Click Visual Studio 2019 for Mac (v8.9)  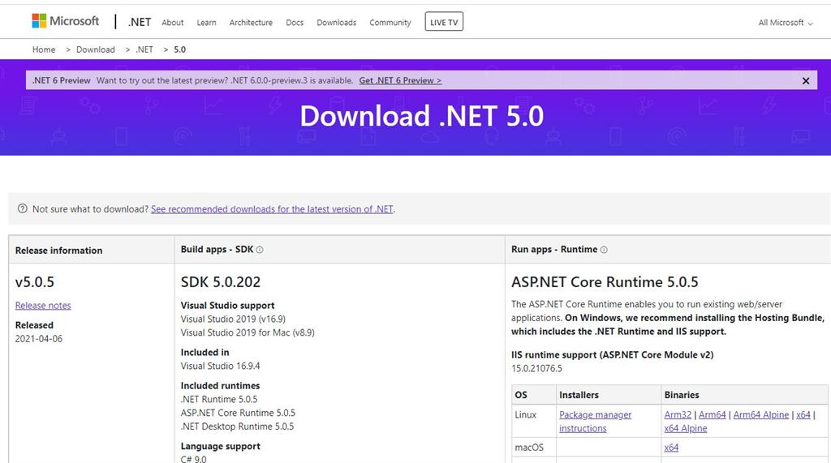point(248,332)
